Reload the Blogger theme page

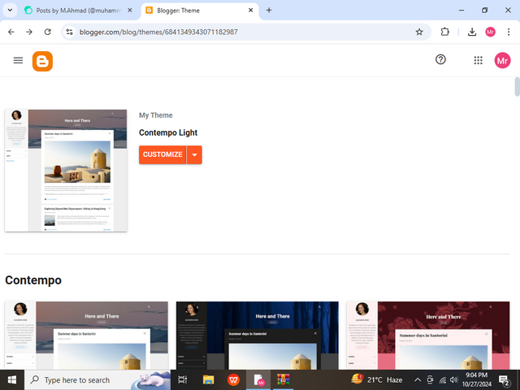47,32
